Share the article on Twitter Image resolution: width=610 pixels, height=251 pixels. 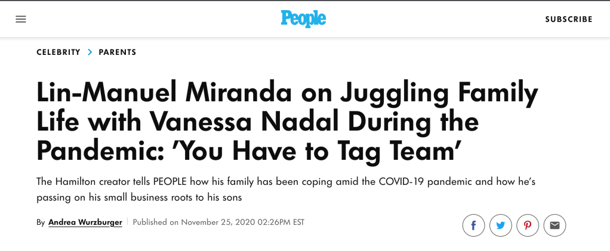(x=501, y=225)
